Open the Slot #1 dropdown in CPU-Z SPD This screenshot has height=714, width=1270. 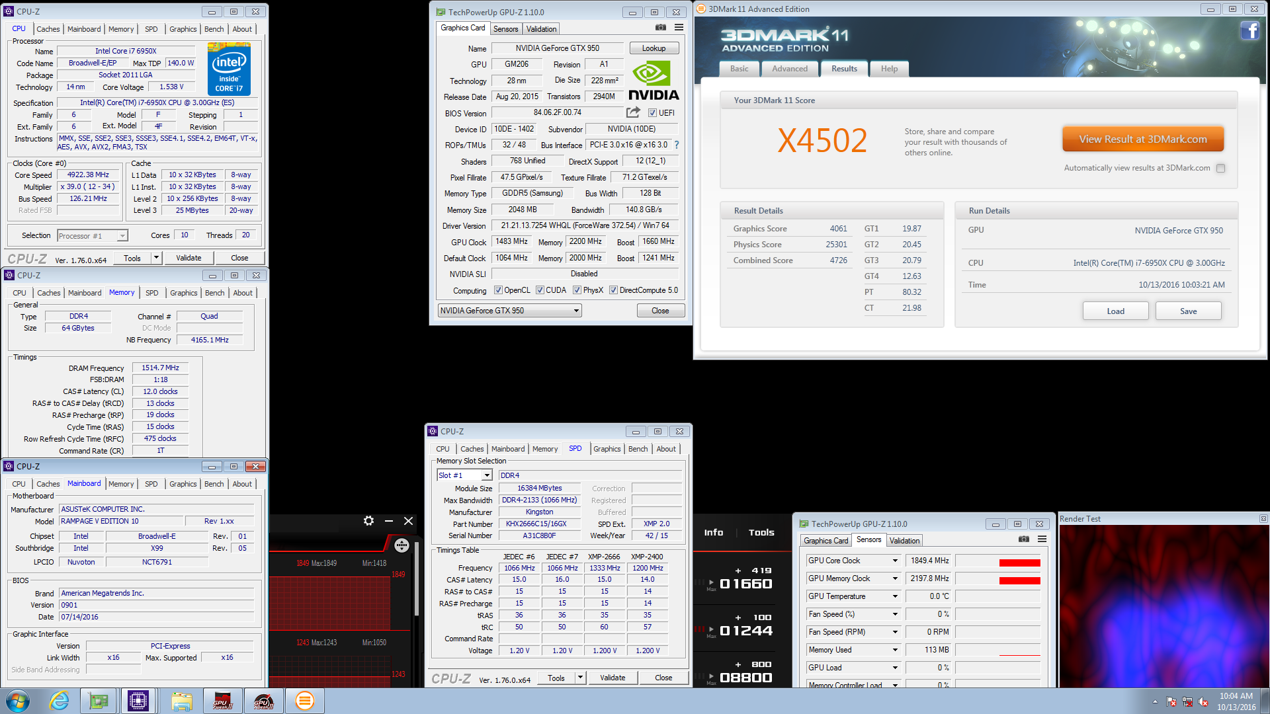[464, 475]
